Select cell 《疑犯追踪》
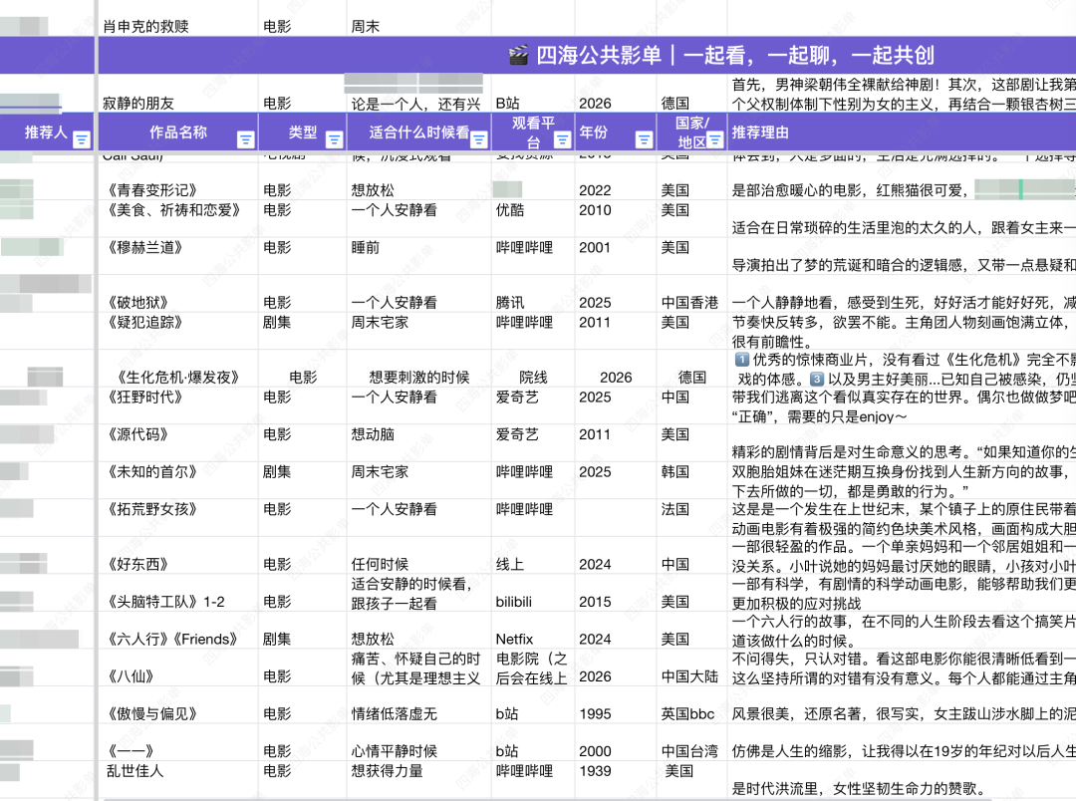This screenshot has height=801, width=1076. [177, 331]
